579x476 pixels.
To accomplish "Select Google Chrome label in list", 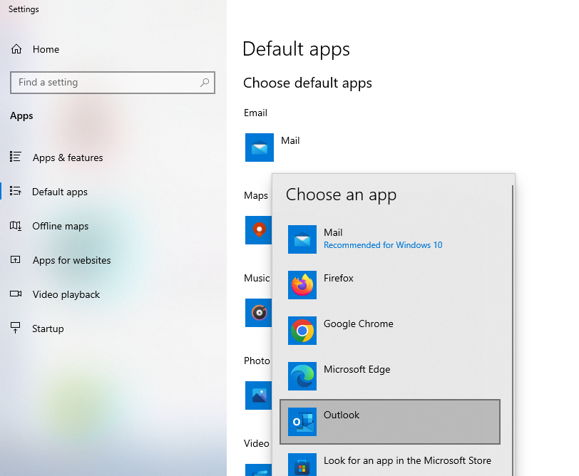I will pos(359,324).
